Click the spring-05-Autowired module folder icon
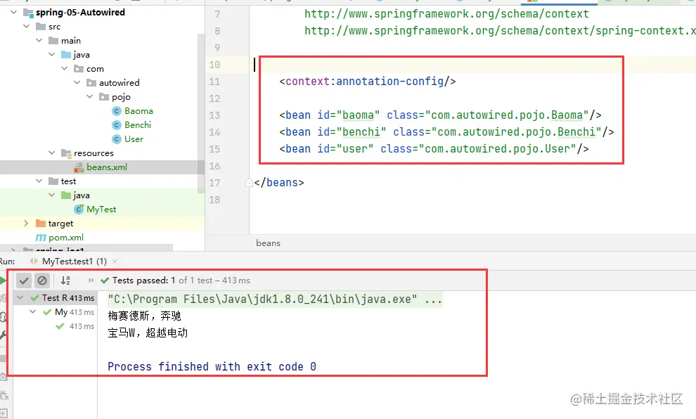The height and width of the screenshot is (419, 696). 28,13
